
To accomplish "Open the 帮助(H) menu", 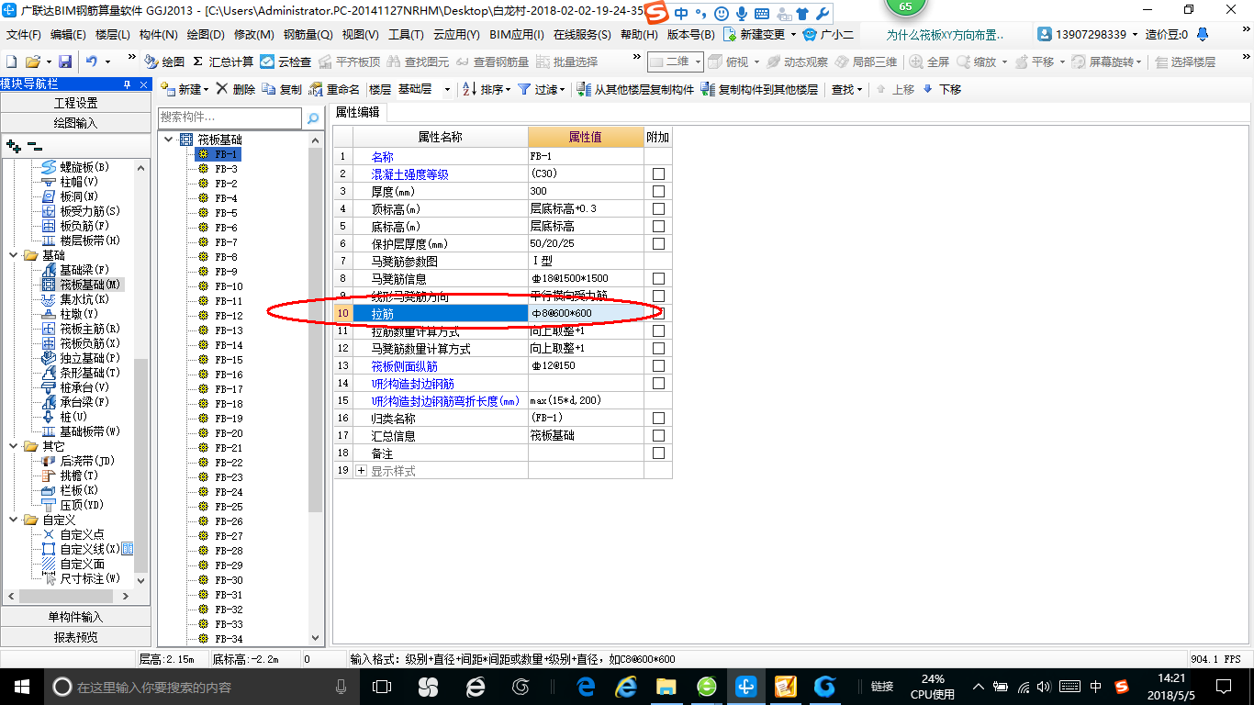I will point(639,35).
